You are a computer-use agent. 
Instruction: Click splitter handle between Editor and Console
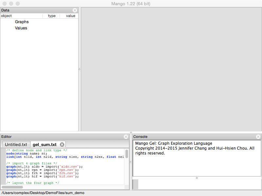(x=131, y=162)
